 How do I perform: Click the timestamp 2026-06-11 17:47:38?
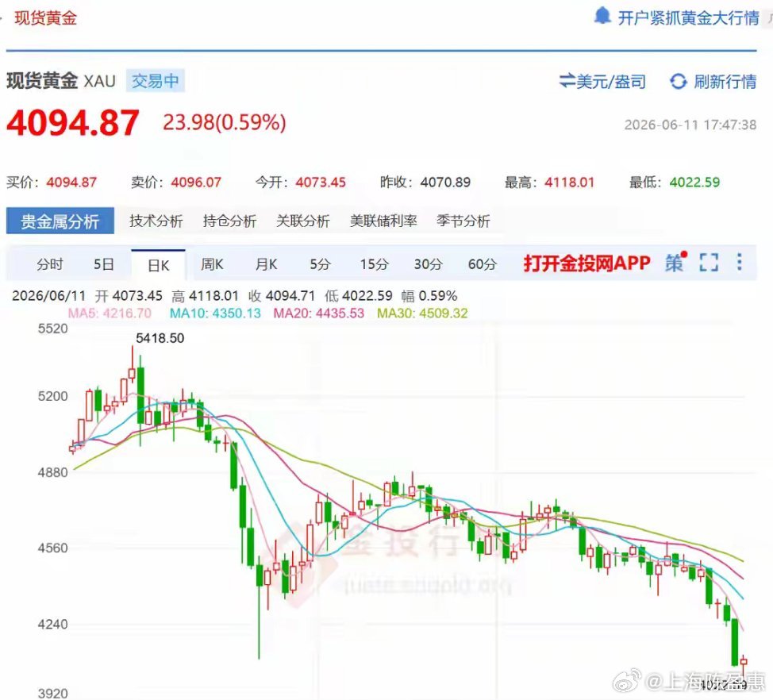pyautogui.click(x=690, y=125)
